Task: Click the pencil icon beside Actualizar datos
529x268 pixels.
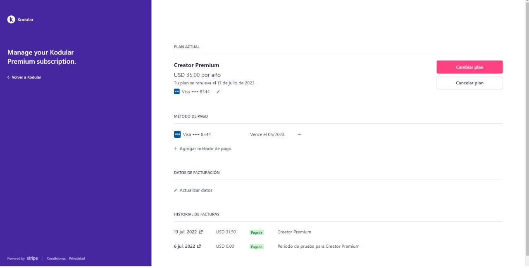Action: [176, 190]
